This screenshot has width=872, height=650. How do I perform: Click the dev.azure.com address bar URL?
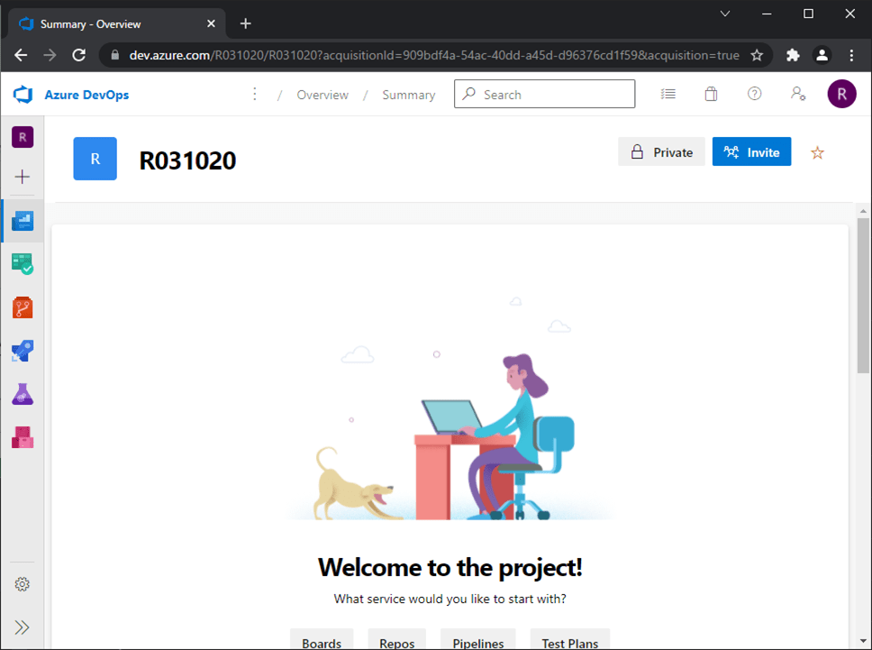pos(434,55)
